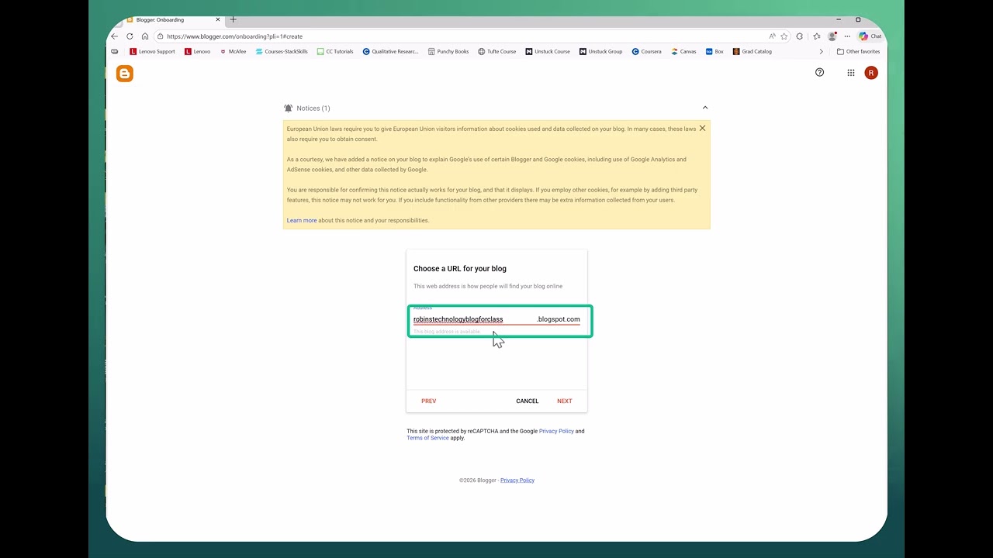
Task: Add this page to favorites star
Action: tap(784, 36)
